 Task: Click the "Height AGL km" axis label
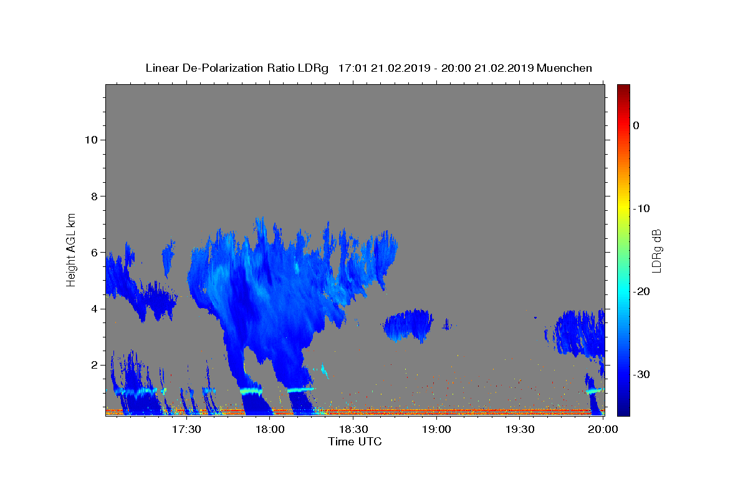[72, 249]
